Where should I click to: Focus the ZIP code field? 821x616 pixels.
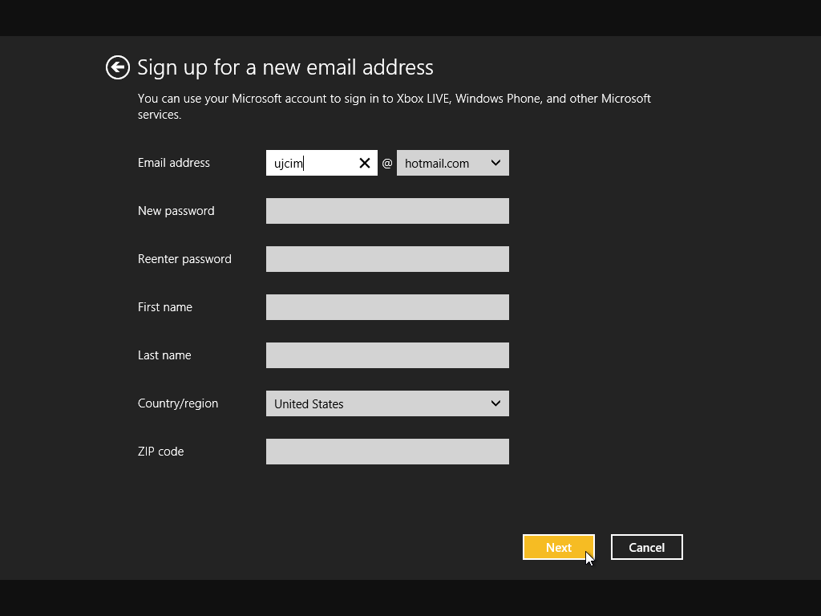(x=387, y=452)
